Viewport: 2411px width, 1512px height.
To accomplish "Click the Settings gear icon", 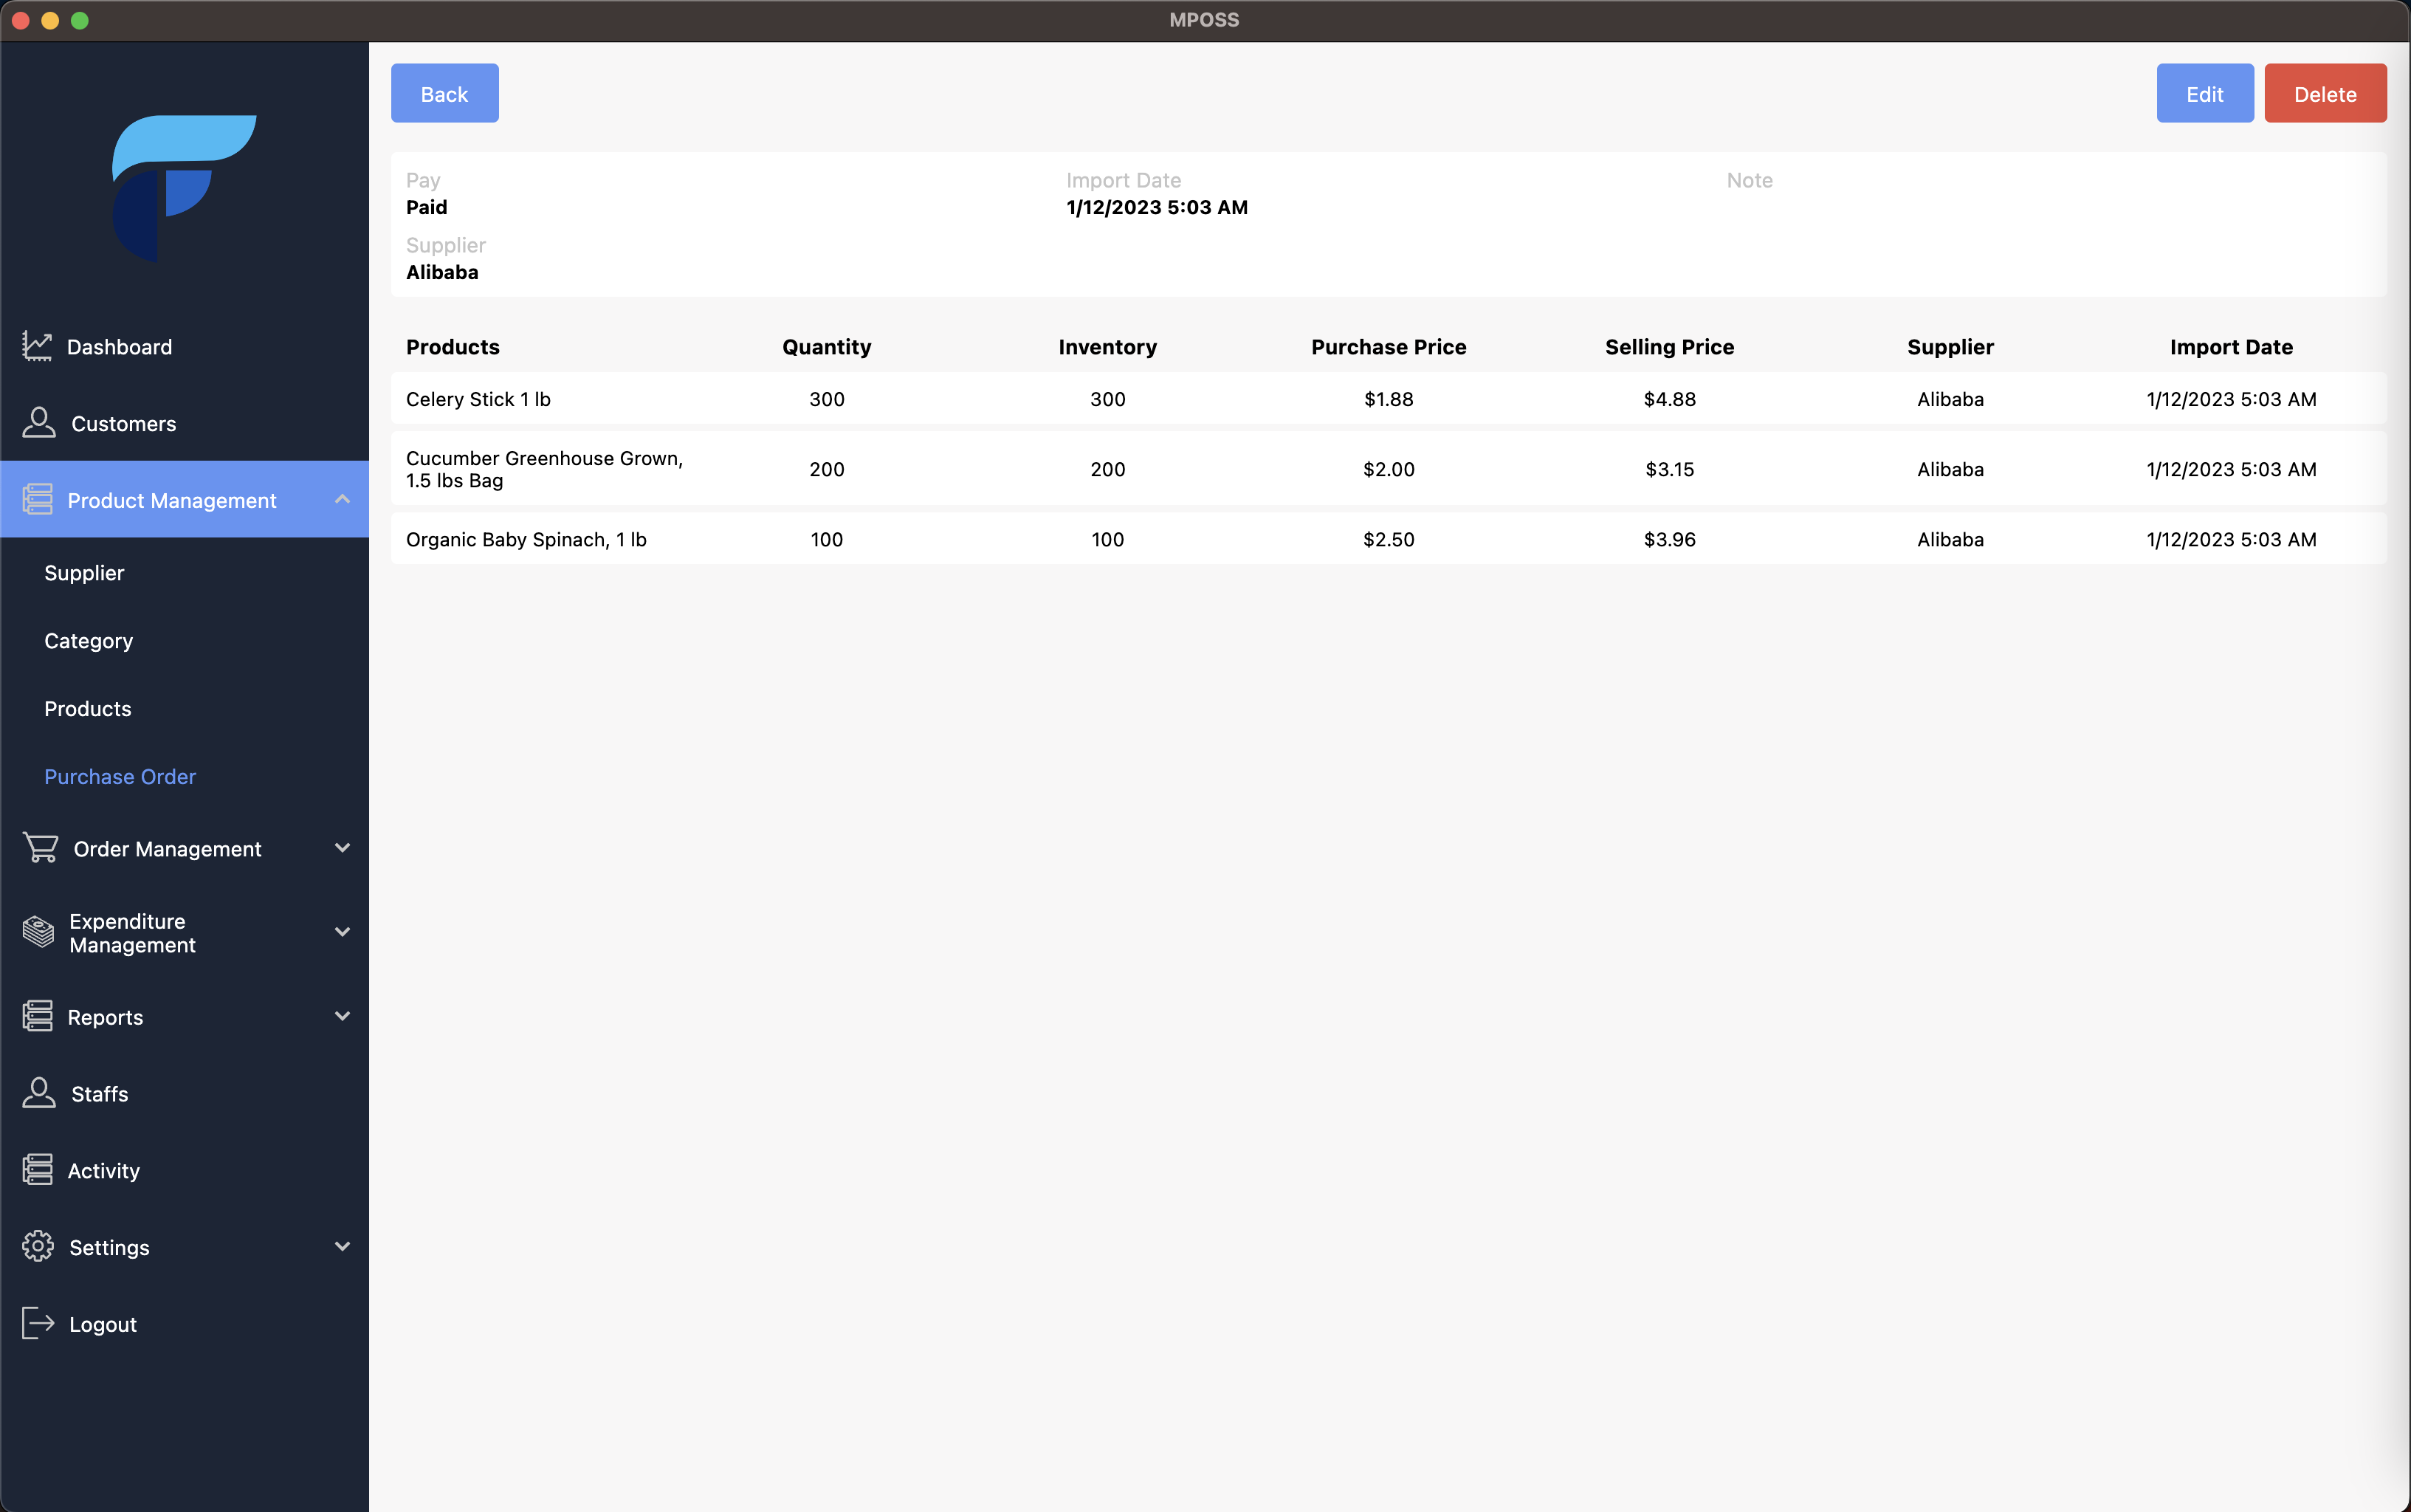I will 38,1246.
